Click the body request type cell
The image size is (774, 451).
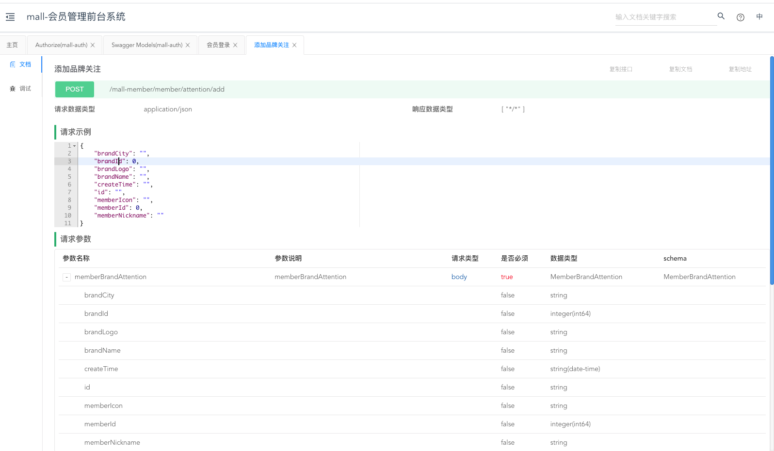459,277
